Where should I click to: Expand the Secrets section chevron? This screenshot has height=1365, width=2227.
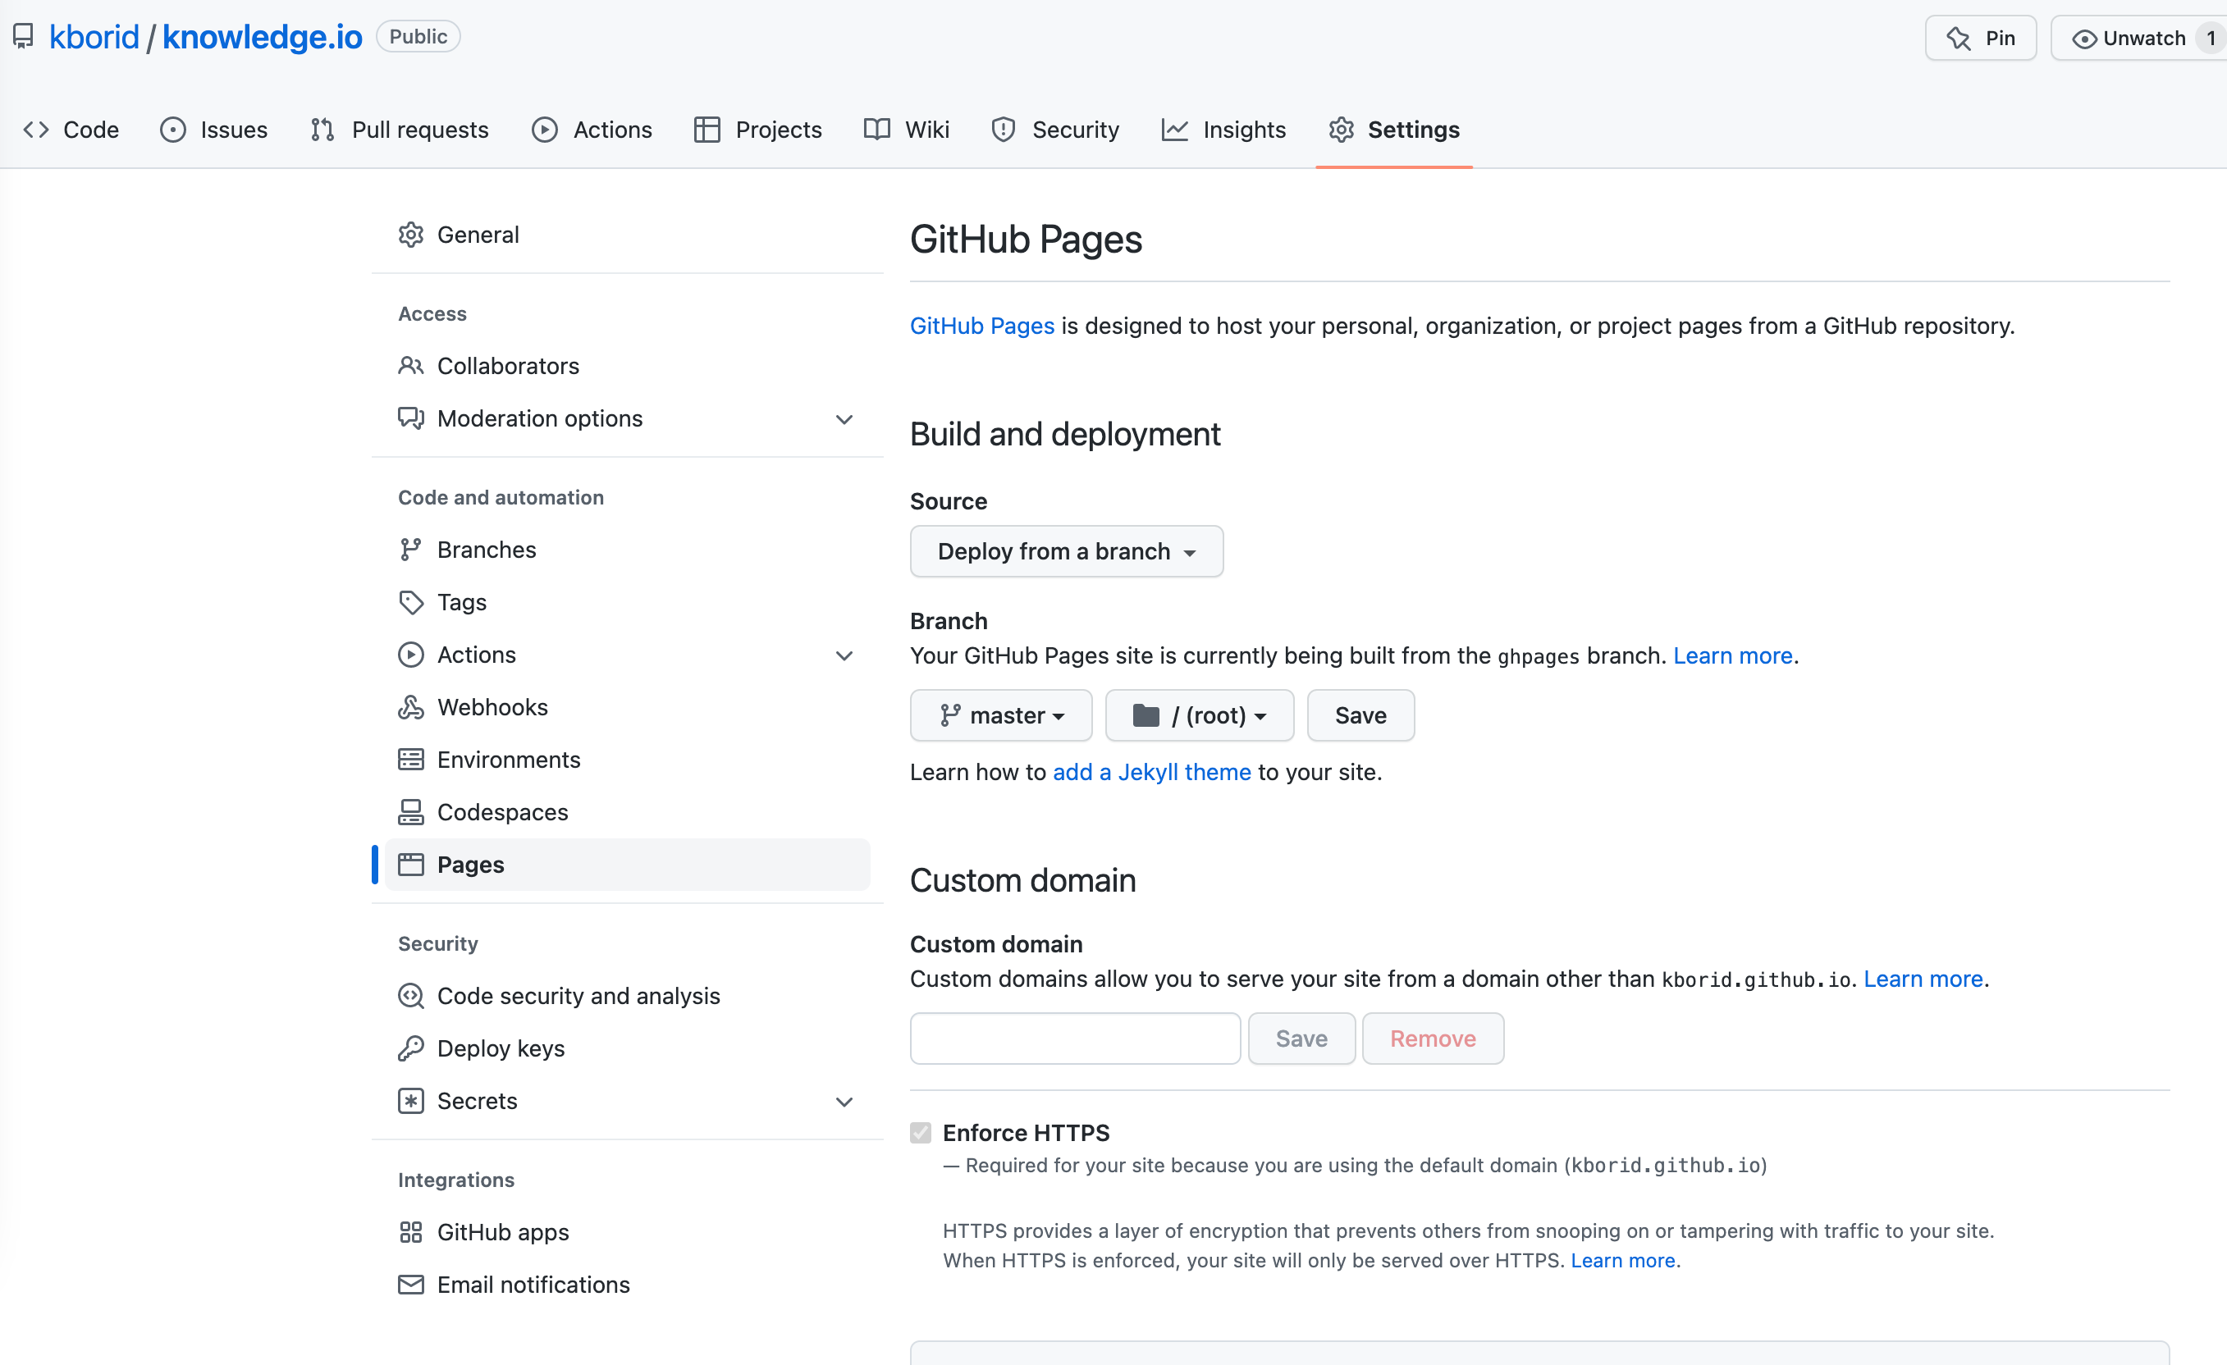tap(844, 1101)
